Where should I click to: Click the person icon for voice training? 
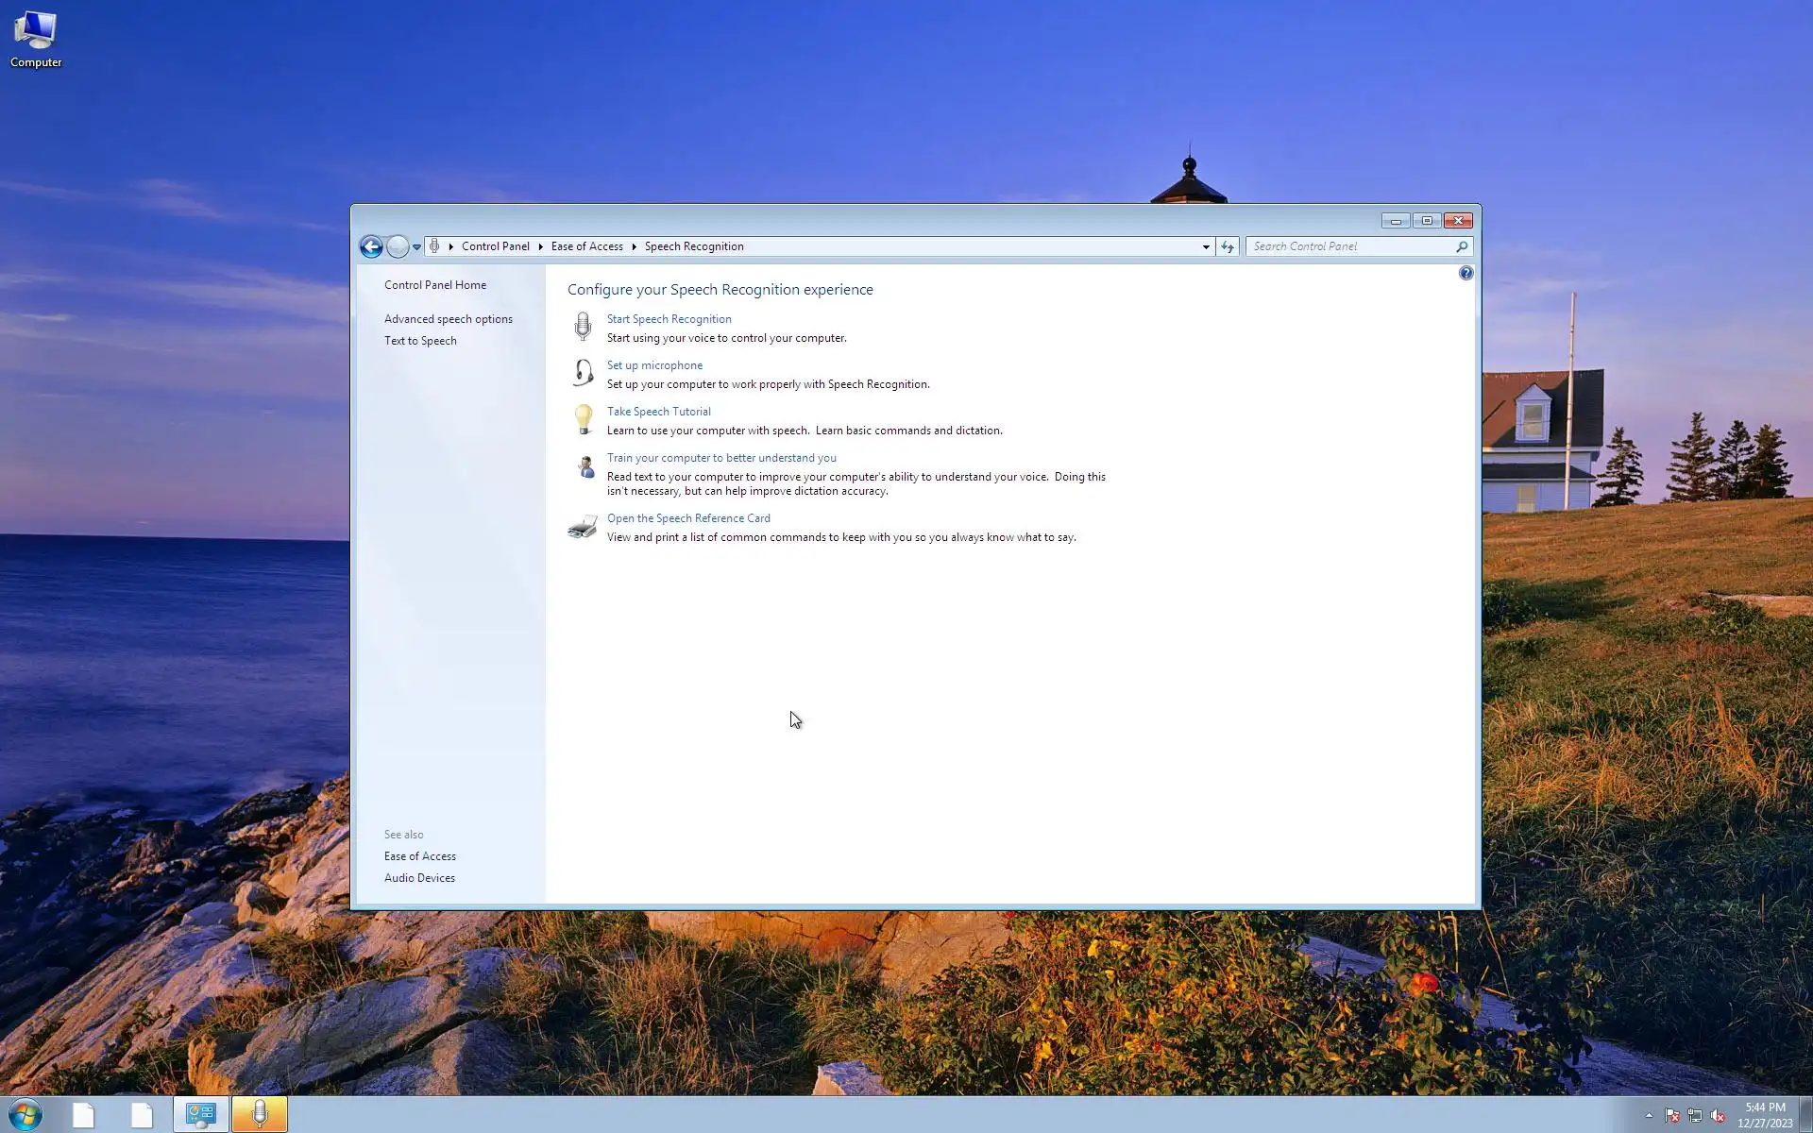585,466
